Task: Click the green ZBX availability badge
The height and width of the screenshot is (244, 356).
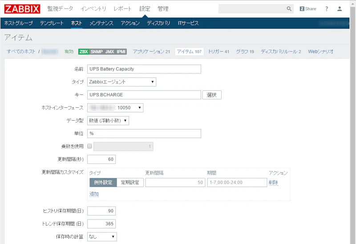Action: click(x=84, y=52)
